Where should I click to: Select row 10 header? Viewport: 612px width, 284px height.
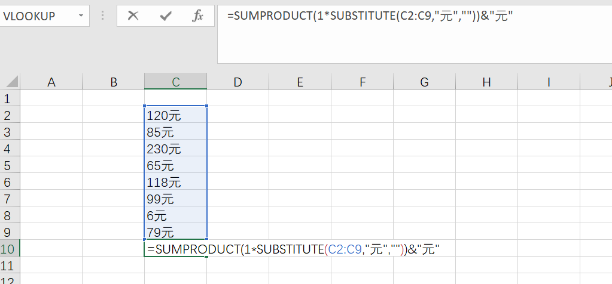pos(10,249)
